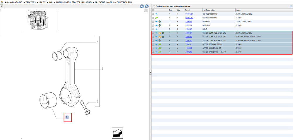Sort by the Ref column header
The image size is (293, 140).
coord(171,10)
